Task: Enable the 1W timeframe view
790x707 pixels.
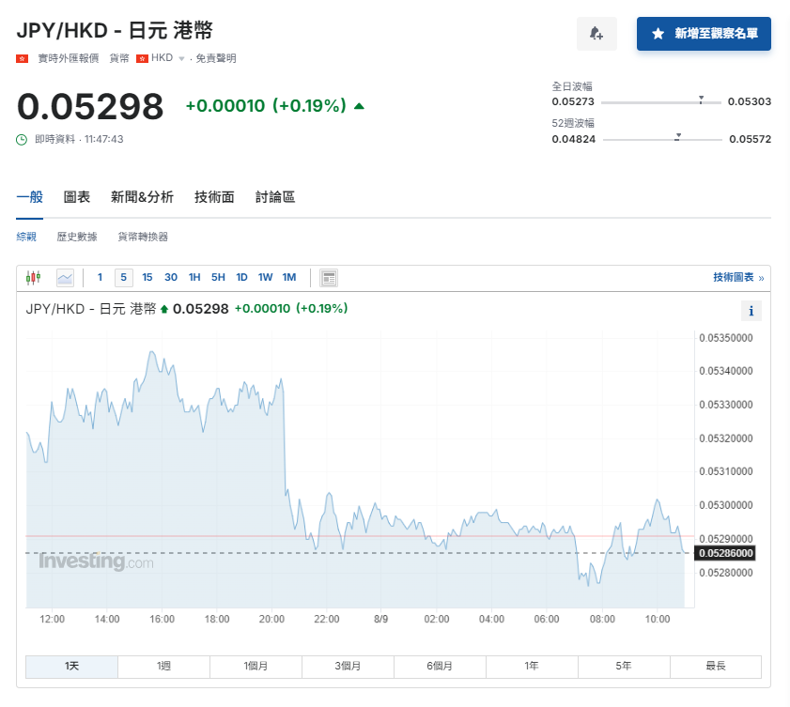Action: (x=265, y=277)
